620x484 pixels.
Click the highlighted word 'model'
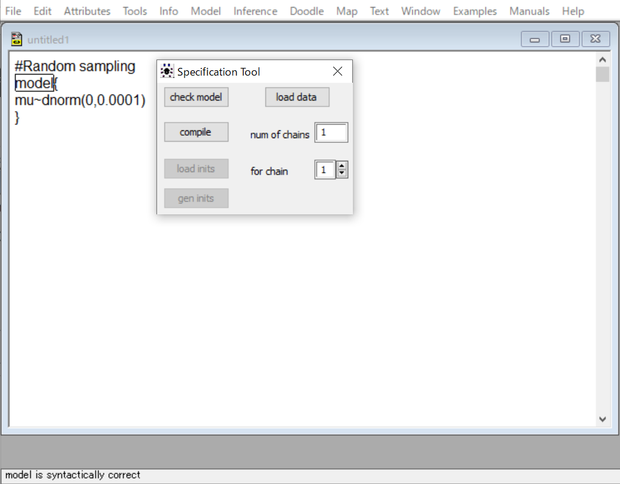tap(34, 83)
